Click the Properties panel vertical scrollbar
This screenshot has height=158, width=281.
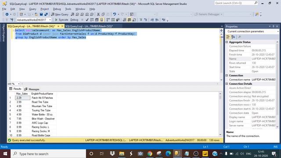[277, 84]
